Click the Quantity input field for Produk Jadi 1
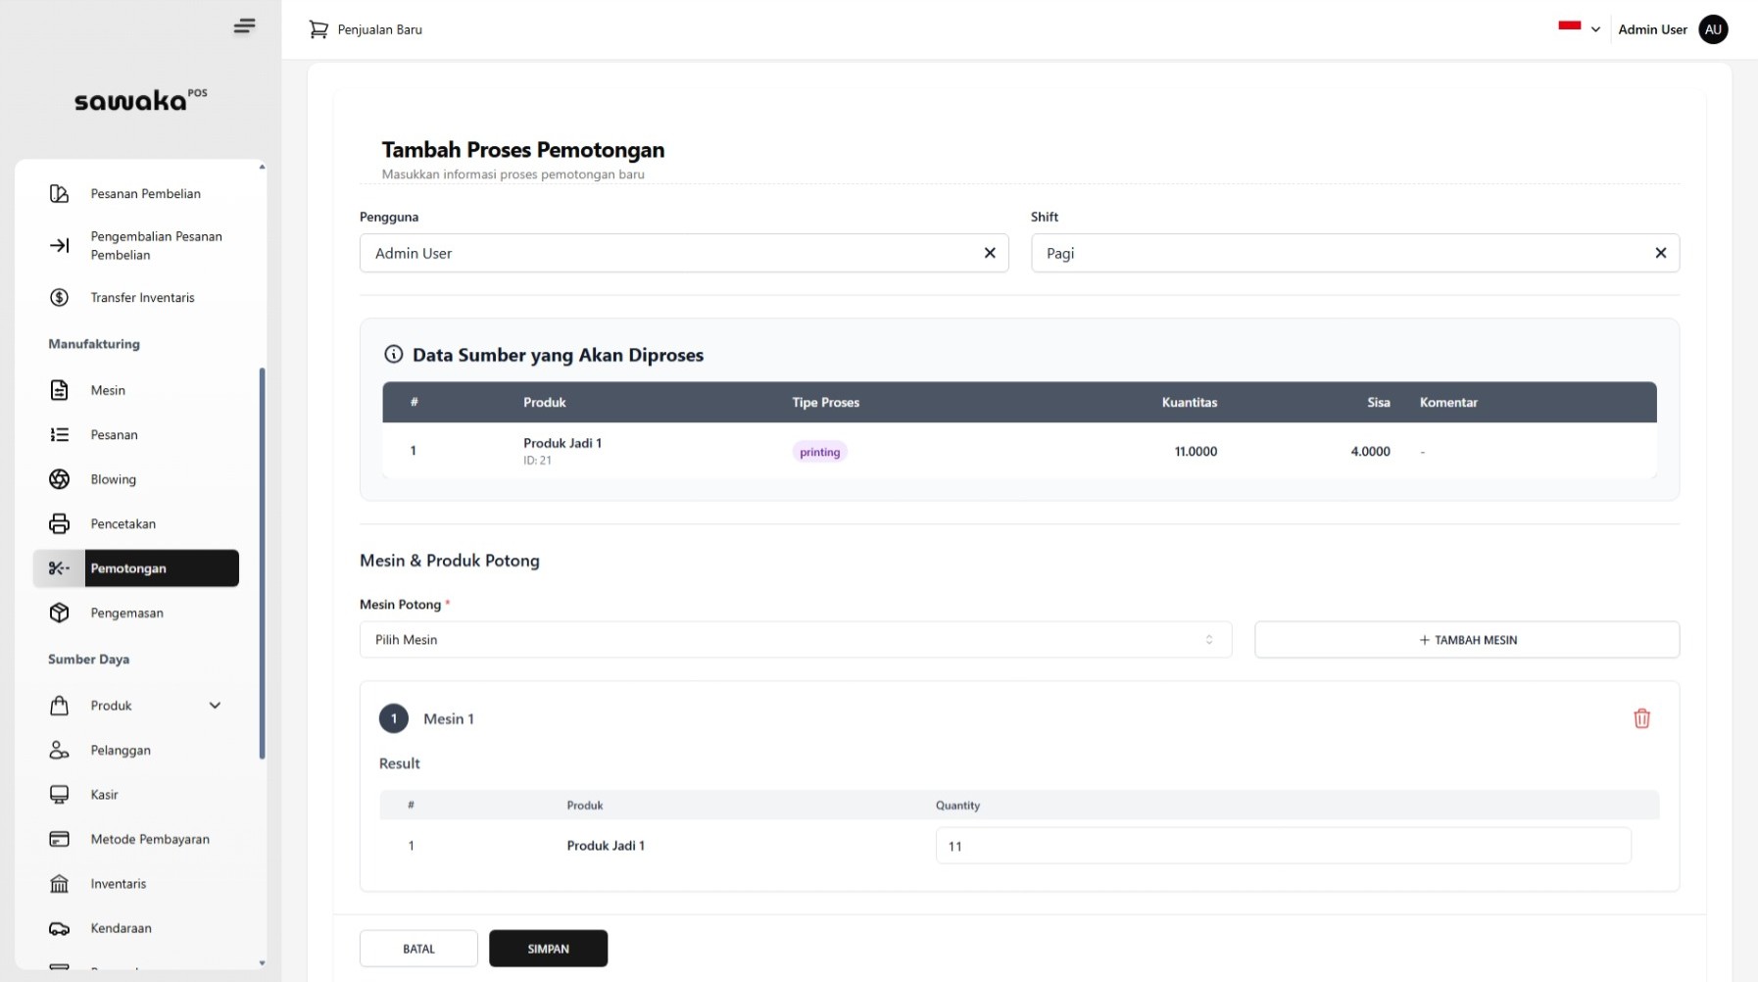The width and height of the screenshot is (1758, 982). 1283,846
